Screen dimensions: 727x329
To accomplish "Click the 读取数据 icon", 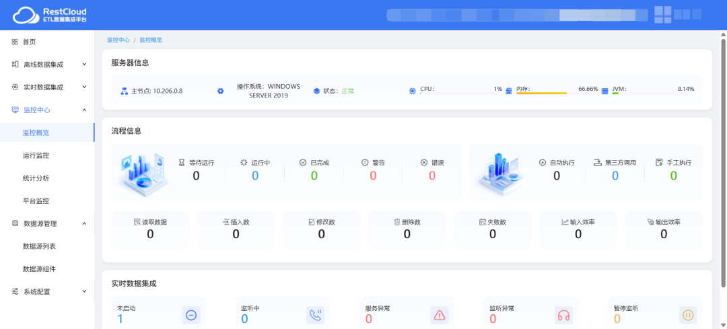I will pyautogui.click(x=137, y=222).
